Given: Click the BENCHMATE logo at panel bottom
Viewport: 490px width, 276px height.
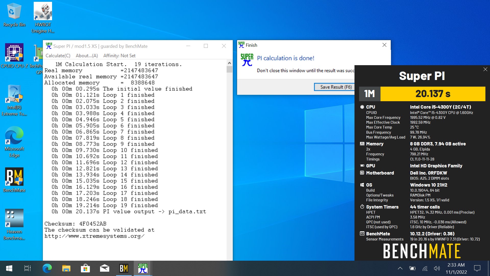Looking at the screenshot, I should (422, 251).
